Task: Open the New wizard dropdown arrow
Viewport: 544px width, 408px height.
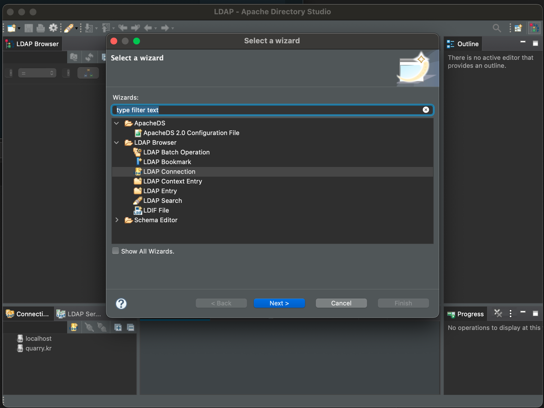Action: 19,28
